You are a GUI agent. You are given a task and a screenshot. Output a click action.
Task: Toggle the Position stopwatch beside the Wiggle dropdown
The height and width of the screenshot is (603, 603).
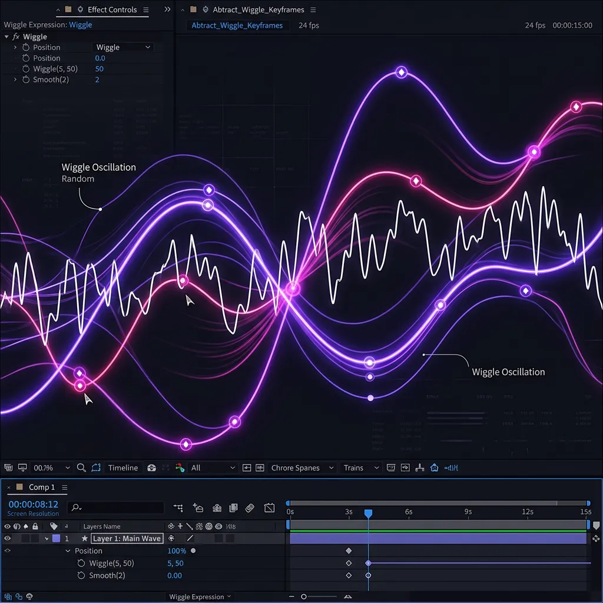click(x=26, y=47)
